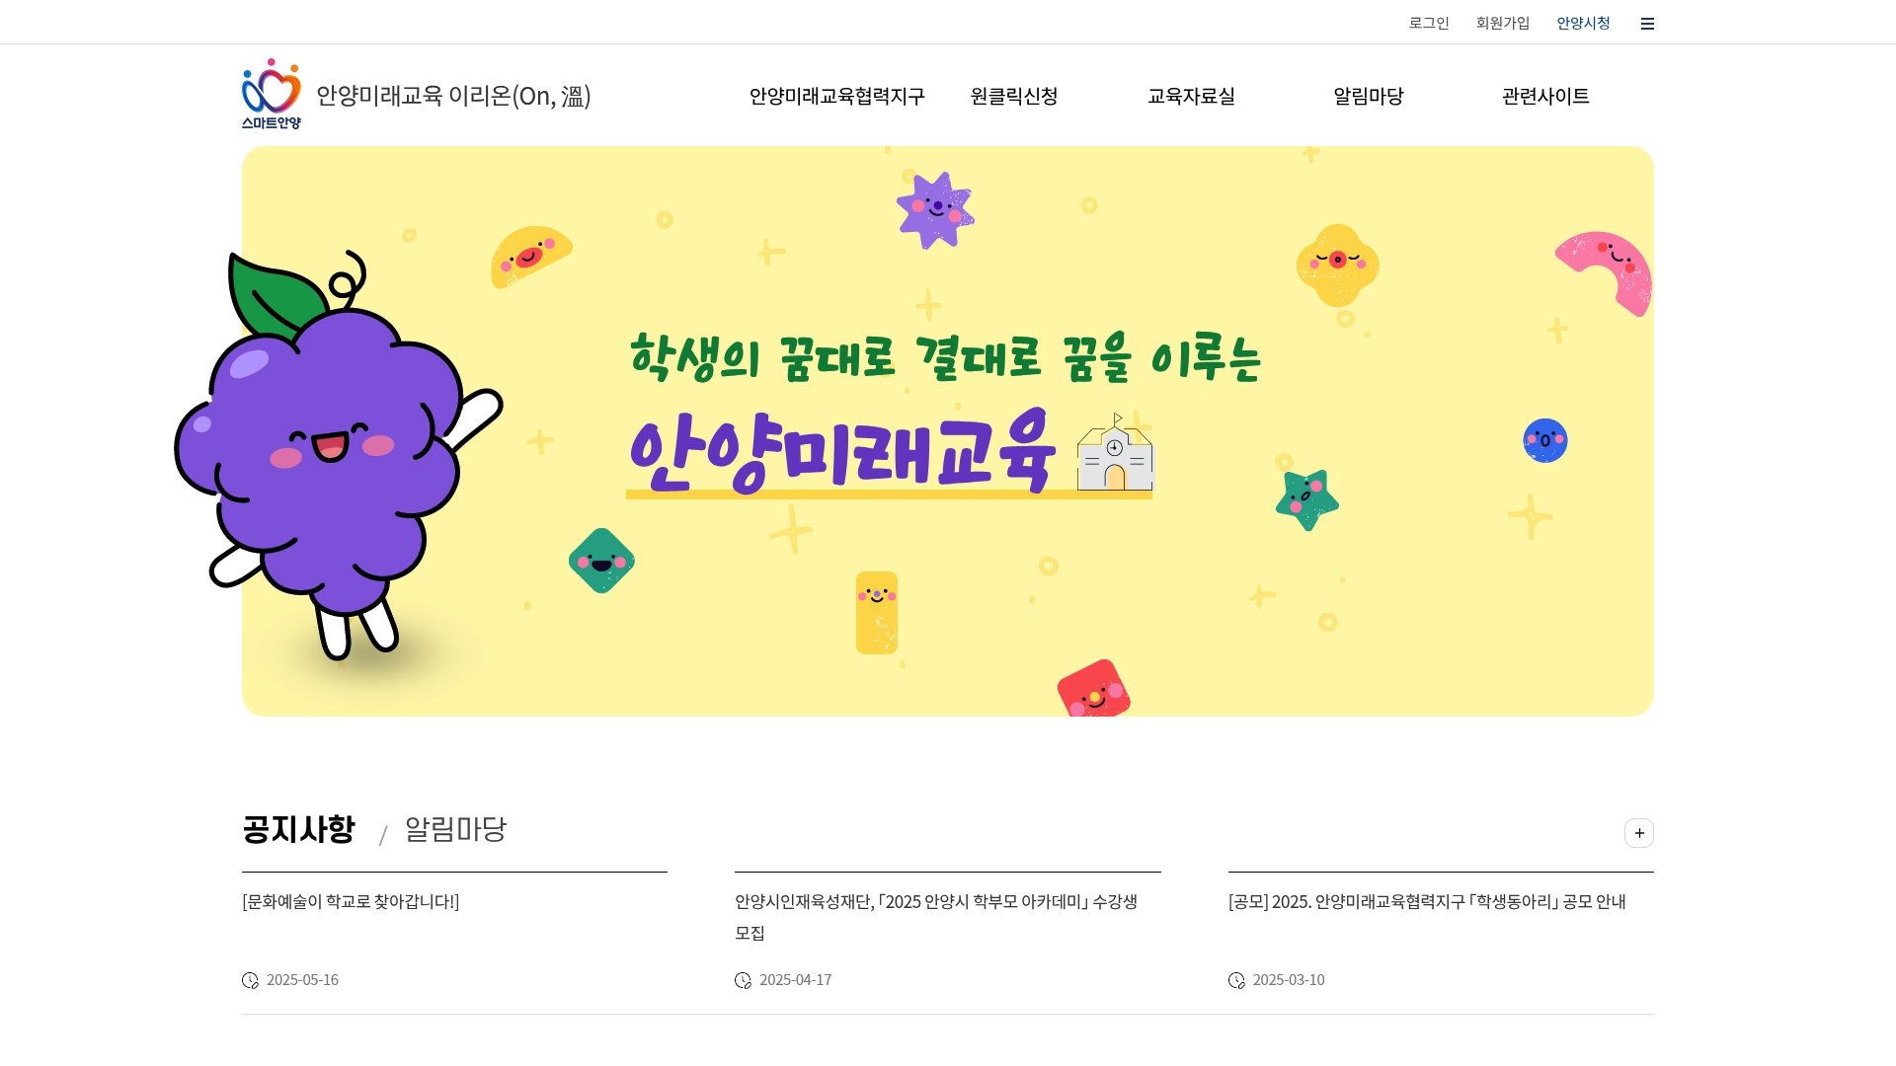
Task: Click the purple grape mascot character
Action: 331,454
